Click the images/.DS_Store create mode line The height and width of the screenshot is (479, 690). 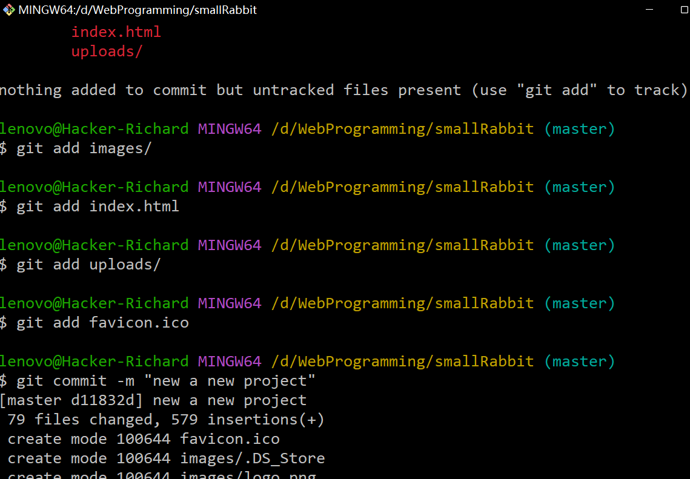[170, 458]
